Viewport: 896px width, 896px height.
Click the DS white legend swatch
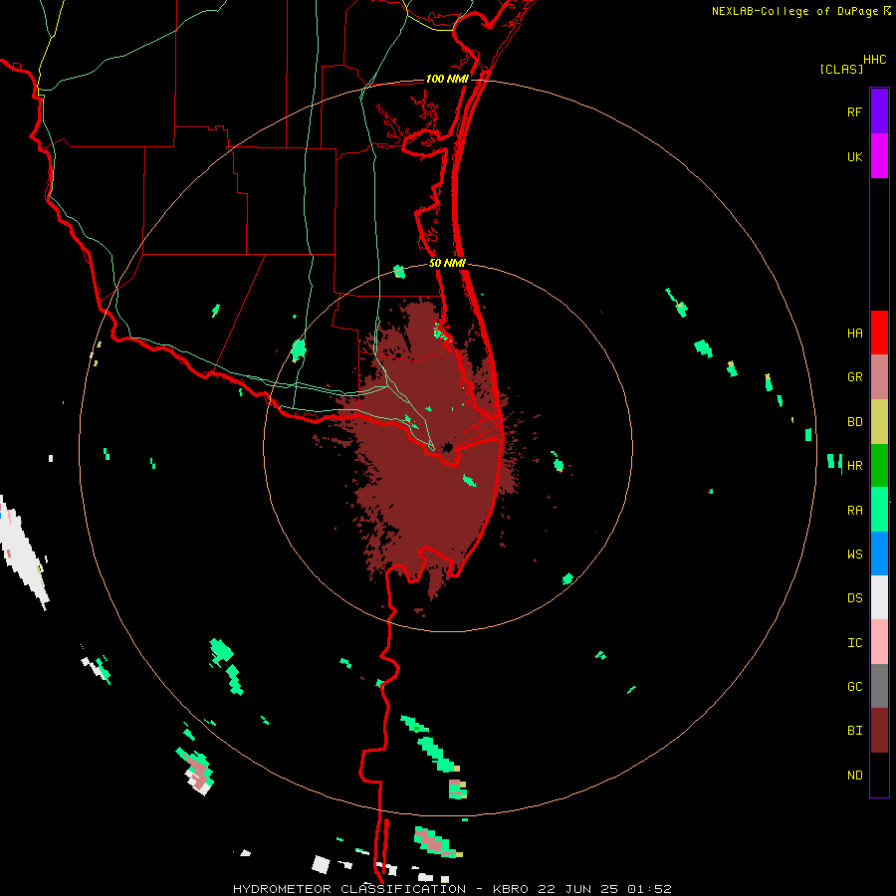pyautogui.click(x=879, y=597)
